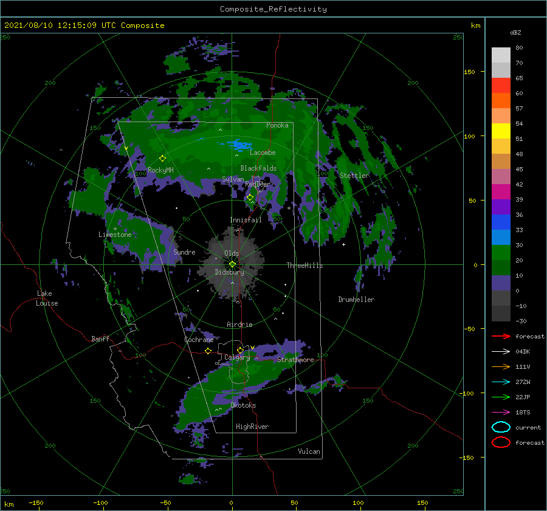Click the white 04DK arrow icon
Image resolution: width=547 pixels, height=511 pixels.
(x=501, y=351)
